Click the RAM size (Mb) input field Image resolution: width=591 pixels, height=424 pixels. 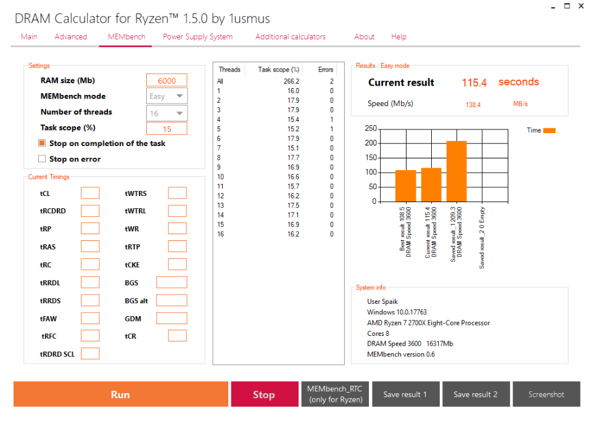click(x=167, y=81)
